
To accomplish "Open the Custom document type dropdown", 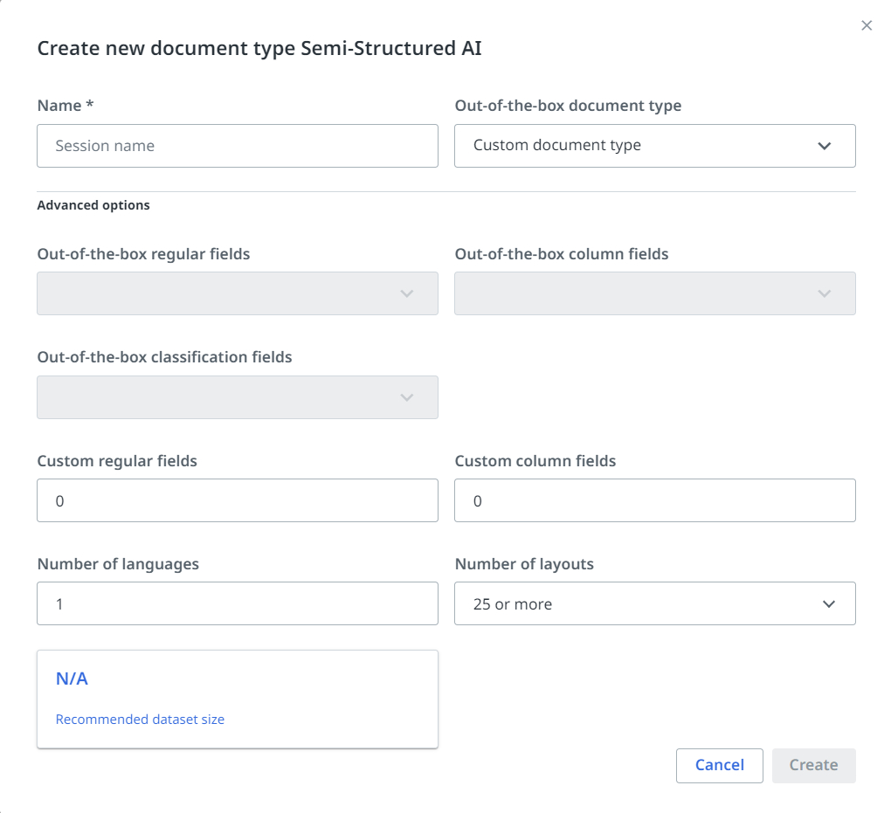I will (x=638, y=146).
